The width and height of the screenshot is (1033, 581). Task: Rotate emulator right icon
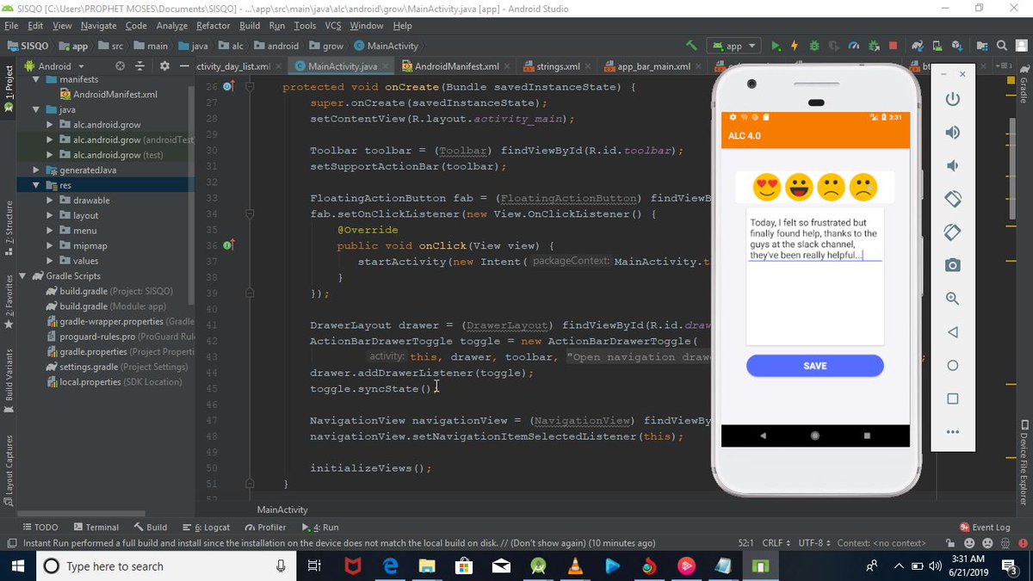(952, 232)
